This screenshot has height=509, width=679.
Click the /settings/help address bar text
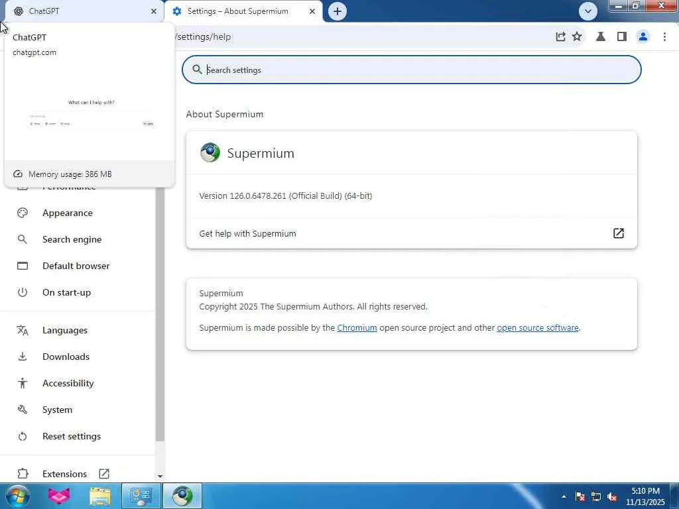click(x=203, y=37)
